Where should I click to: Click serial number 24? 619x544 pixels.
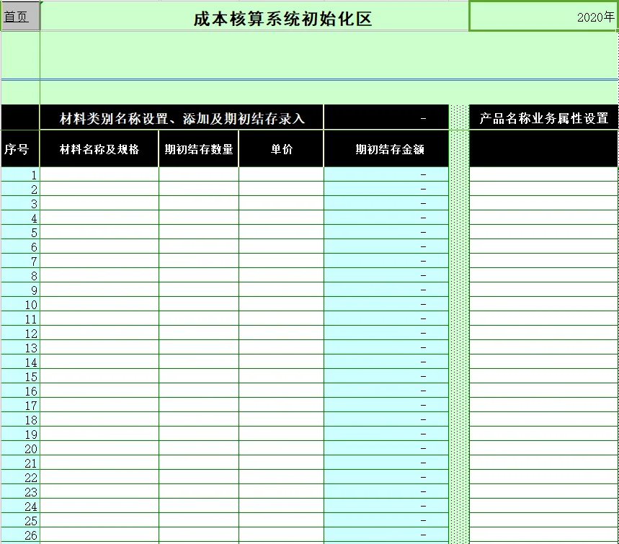pos(20,506)
